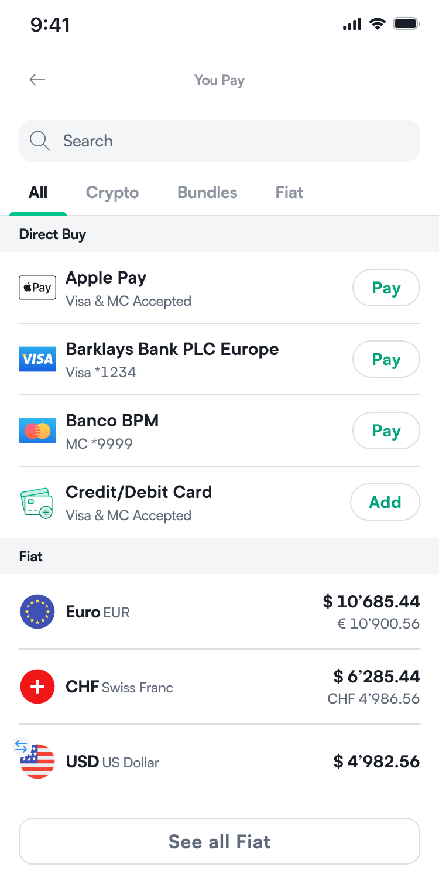Add a new Credit/Debit Card
439x874 pixels.
tap(385, 502)
